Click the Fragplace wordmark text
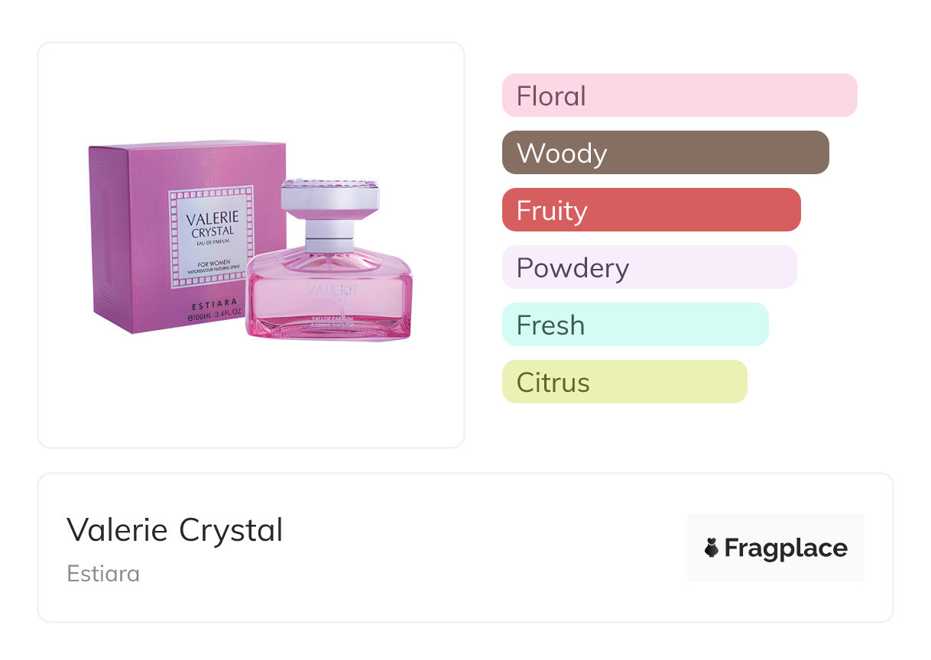The width and height of the screenshot is (931, 660). point(786,548)
